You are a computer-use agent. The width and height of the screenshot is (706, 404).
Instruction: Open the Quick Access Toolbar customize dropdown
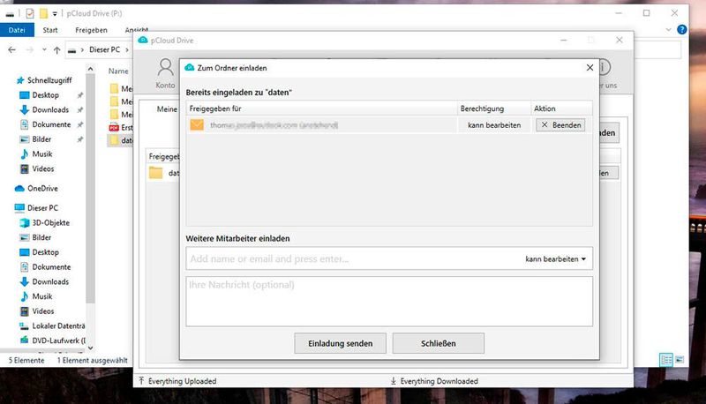56,13
